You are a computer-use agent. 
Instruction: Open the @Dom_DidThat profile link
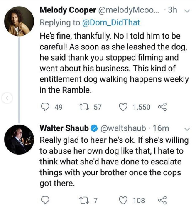pos(111,22)
